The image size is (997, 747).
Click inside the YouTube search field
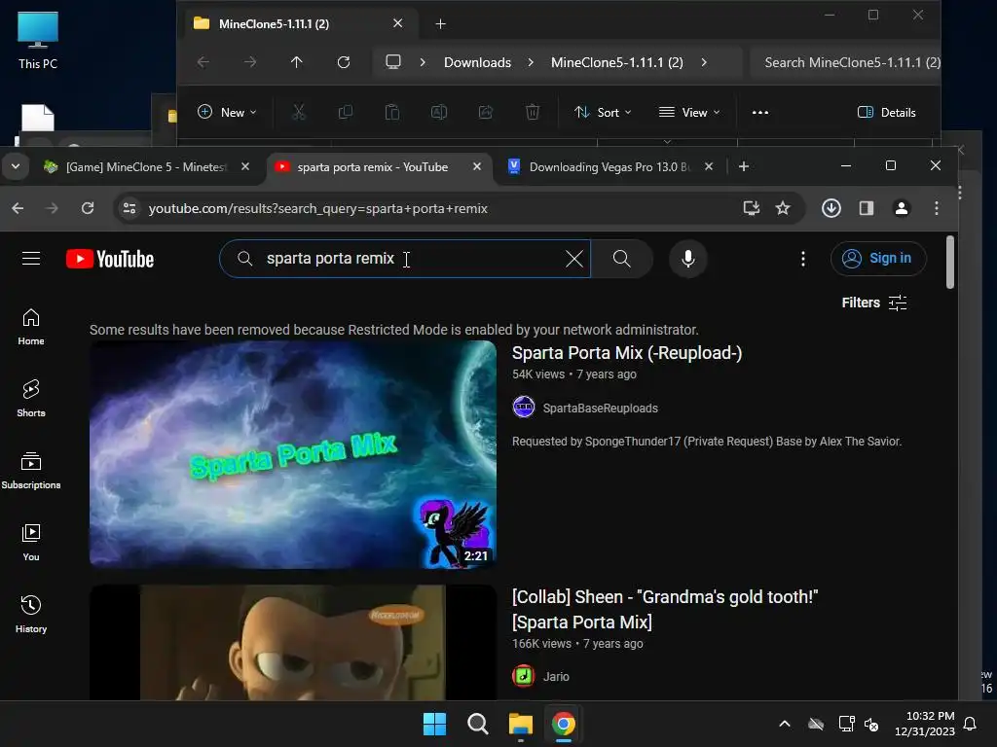(404, 259)
